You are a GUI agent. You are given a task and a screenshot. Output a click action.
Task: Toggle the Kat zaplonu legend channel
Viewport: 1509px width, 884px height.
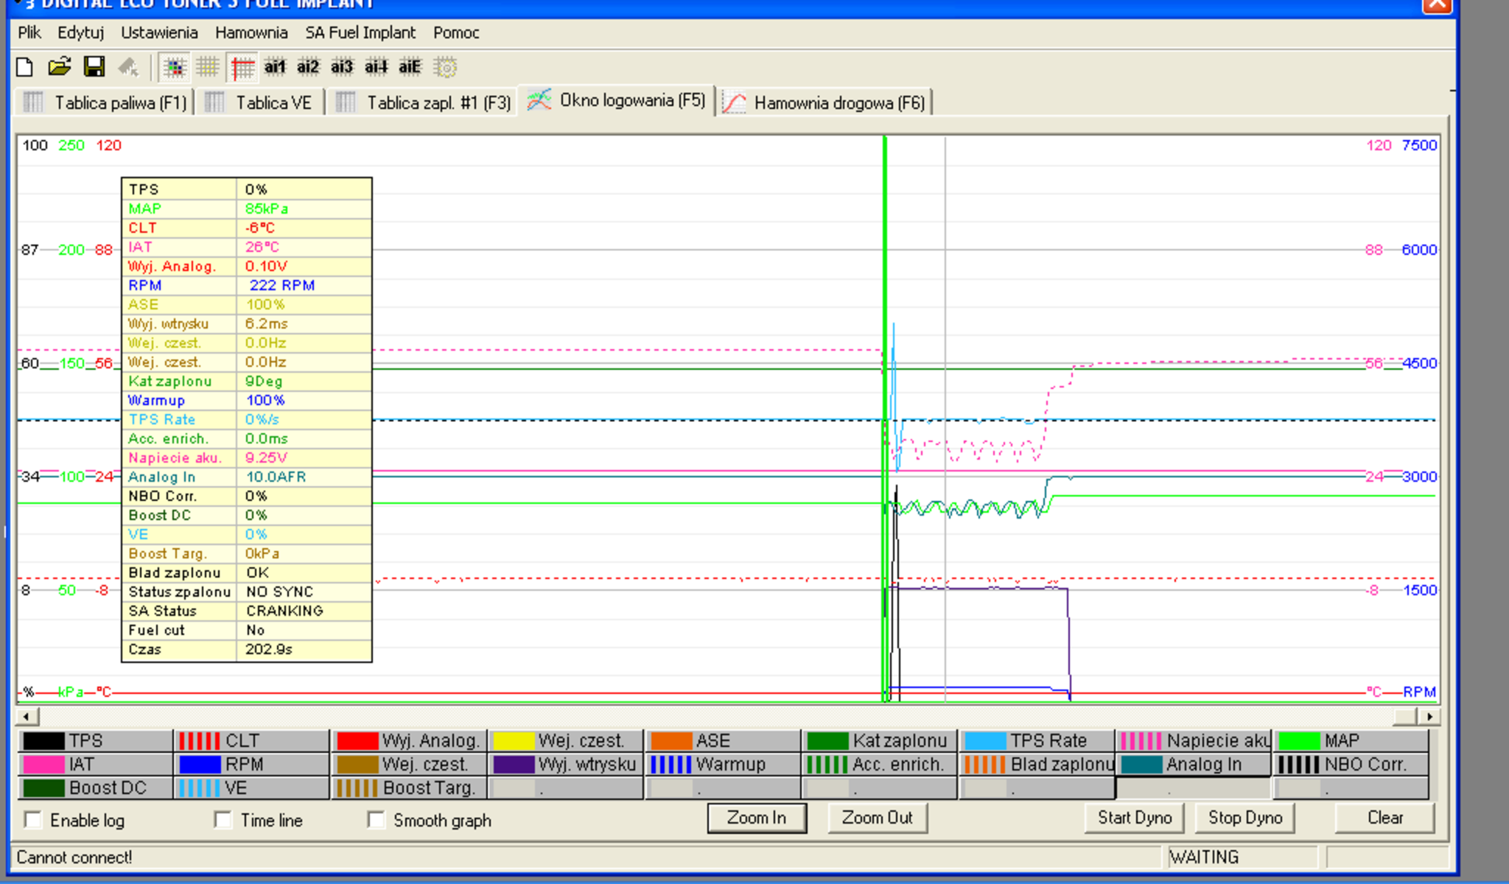point(879,740)
